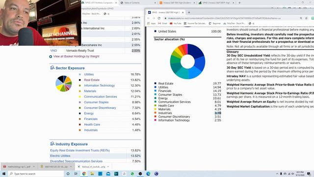The height and width of the screenshot is (177, 314).
Task: Show hidden system tray icons
Action: click(x=277, y=174)
